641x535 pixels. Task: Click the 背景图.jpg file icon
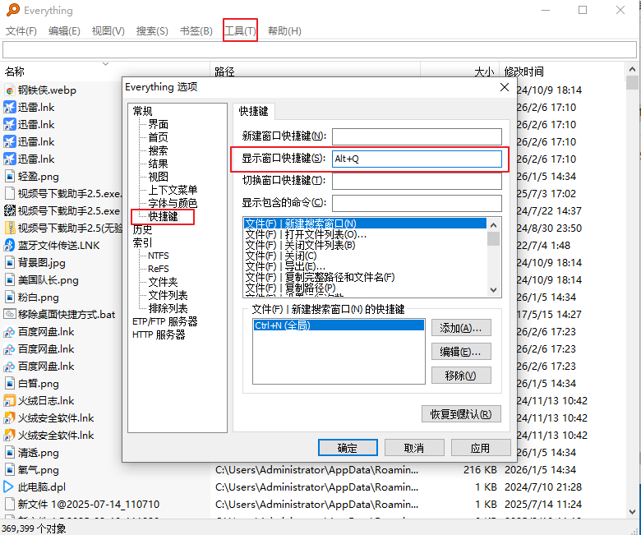pos(9,263)
